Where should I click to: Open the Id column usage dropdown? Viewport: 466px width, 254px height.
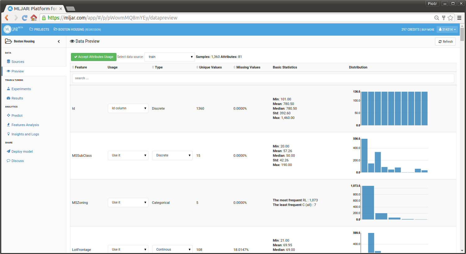(x=128, y=108)
